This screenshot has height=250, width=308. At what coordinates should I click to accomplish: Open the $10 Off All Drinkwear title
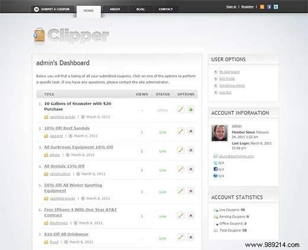click(x=66, y=235)
